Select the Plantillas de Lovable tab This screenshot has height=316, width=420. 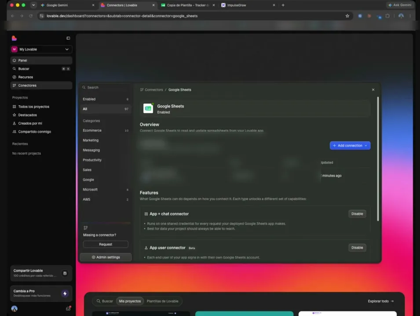point(162,301)
